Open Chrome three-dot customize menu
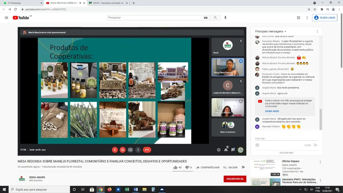The width and height of the screenshot is (343, 193). tap(339, 9)
